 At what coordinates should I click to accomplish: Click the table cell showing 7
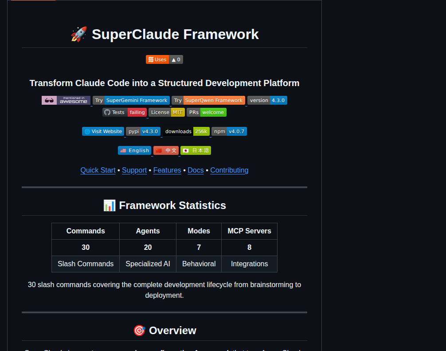[x=199, y=247]
